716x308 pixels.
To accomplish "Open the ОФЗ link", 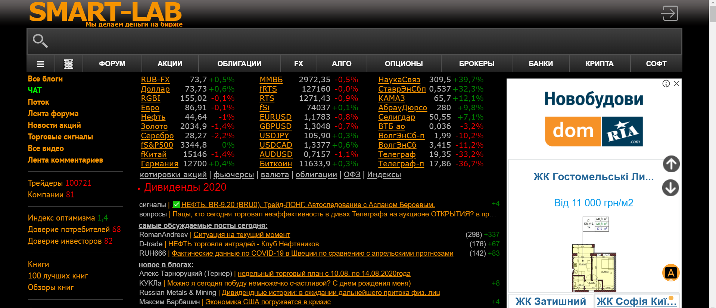I will [x=352, y=175].
